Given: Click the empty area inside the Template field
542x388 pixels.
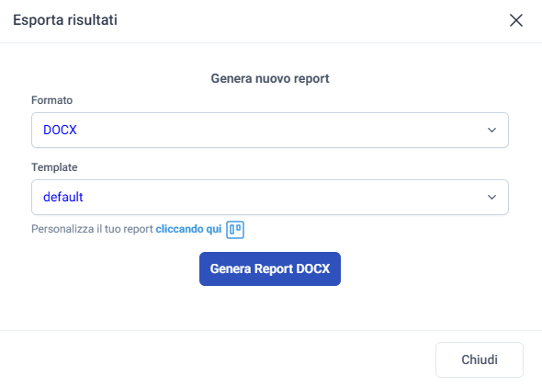Looking at the screenshot, I should pos(277,197).
